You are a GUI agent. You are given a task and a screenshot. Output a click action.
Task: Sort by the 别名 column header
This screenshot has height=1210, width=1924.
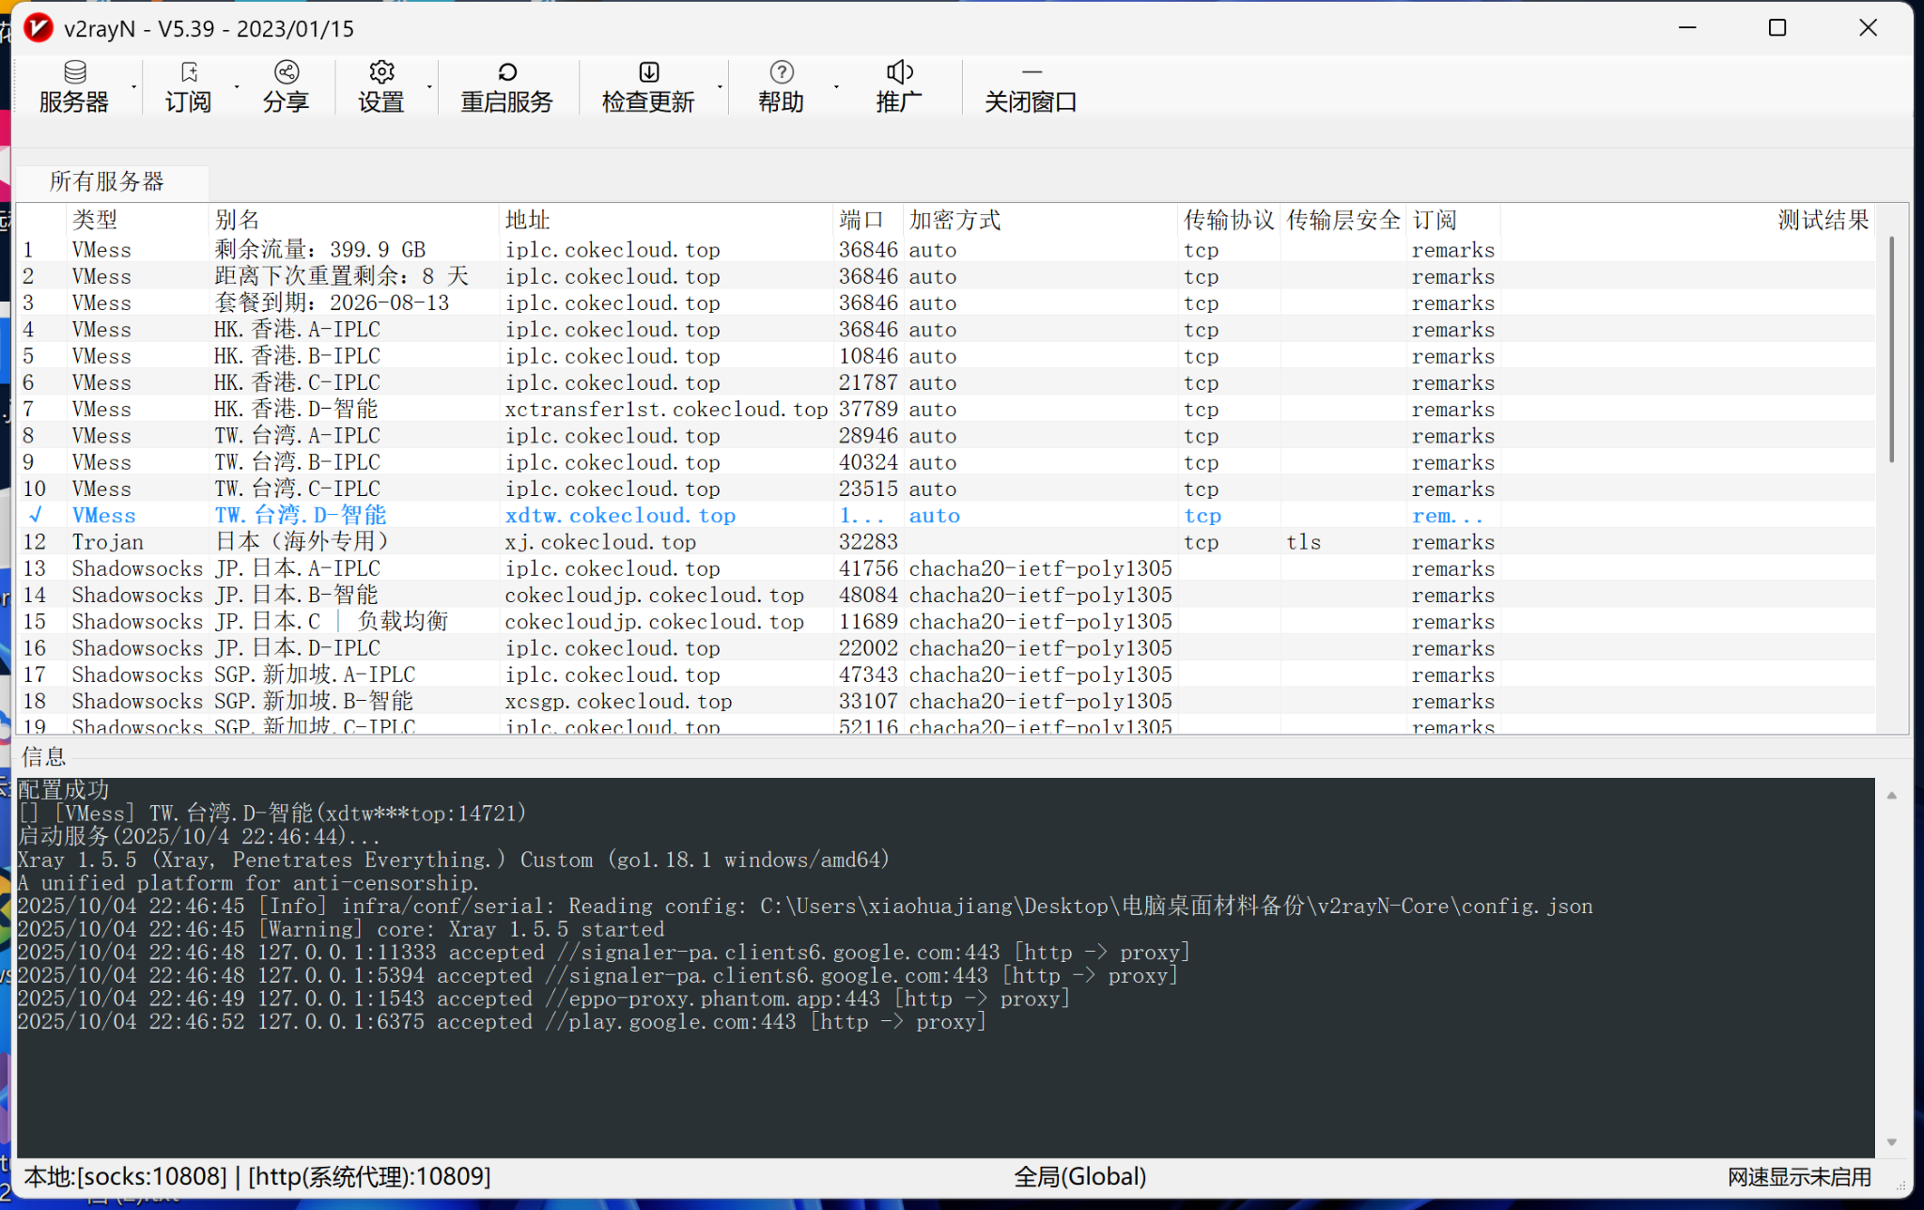point(238,220)
